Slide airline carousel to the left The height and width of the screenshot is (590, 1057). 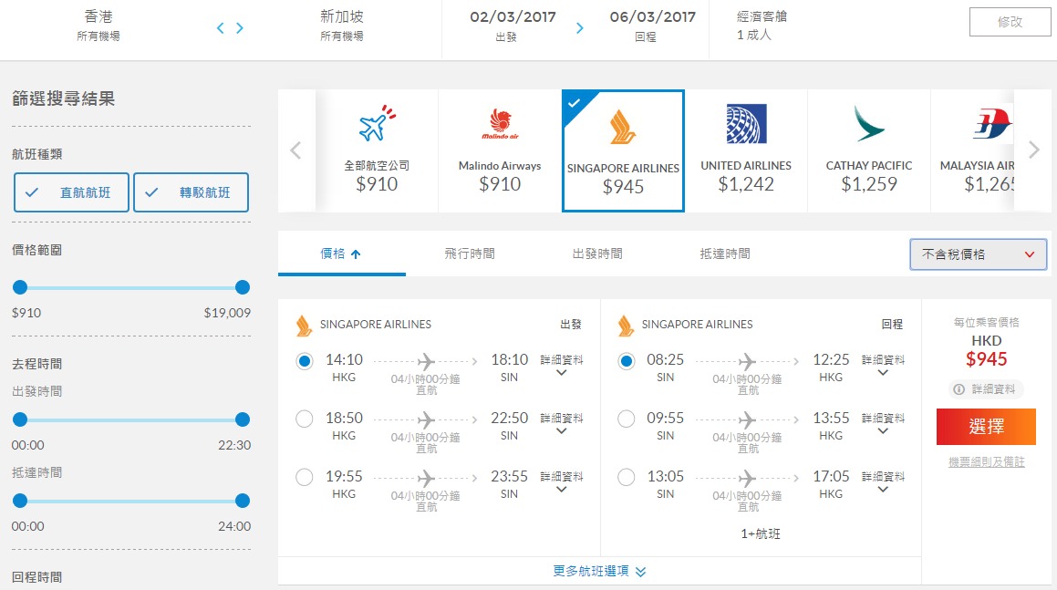[x=295, y=150]
